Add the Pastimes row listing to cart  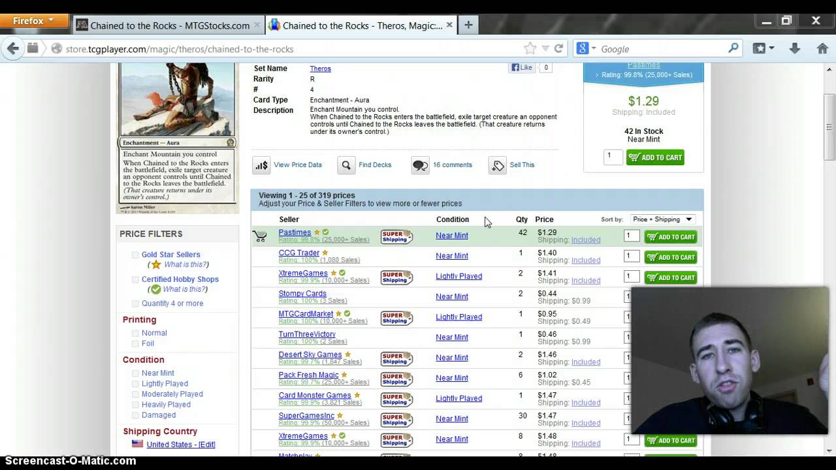click(671, 237)
